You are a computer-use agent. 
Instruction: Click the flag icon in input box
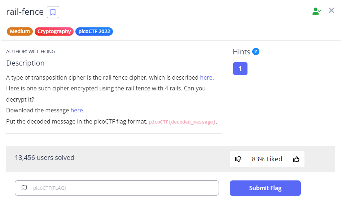coord(24,188)
